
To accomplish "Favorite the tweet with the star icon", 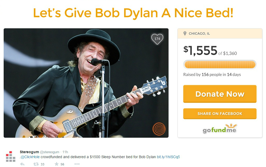I will (57, 164).
